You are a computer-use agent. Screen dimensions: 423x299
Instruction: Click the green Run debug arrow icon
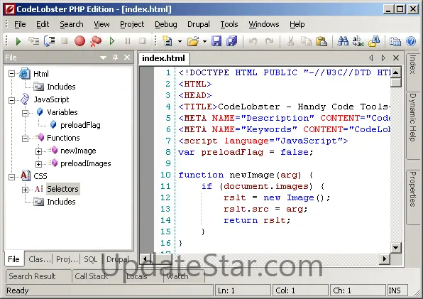[18, 41]
